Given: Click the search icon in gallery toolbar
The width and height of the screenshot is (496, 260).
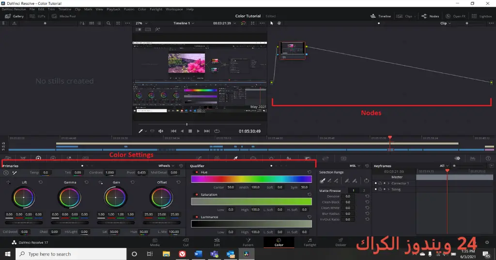Looking at the screenshot, I should tap(108, 23).
